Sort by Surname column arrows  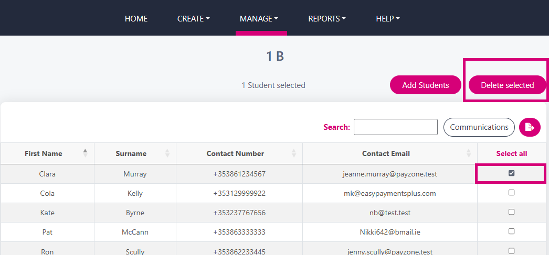coord(167,153)
